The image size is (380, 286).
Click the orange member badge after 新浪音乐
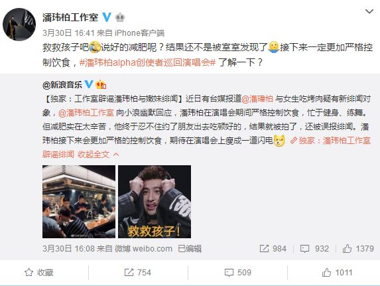[x=101, y=84]
